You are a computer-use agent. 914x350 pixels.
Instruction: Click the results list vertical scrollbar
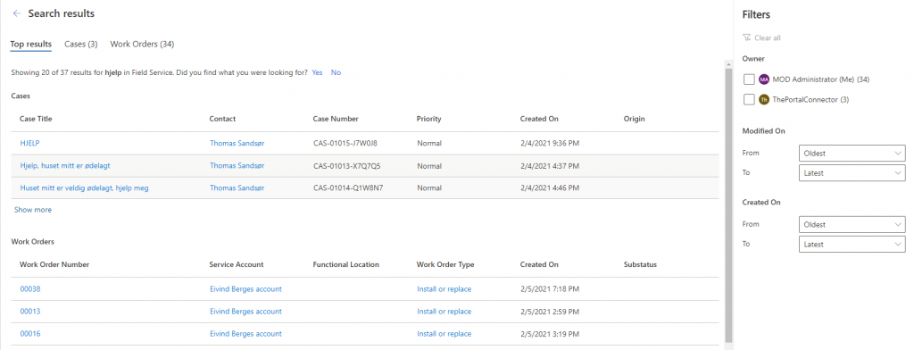coord(727,204)
